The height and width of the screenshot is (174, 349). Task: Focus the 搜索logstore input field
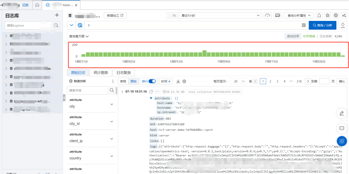pyautogui.click(x=28, y=26)
